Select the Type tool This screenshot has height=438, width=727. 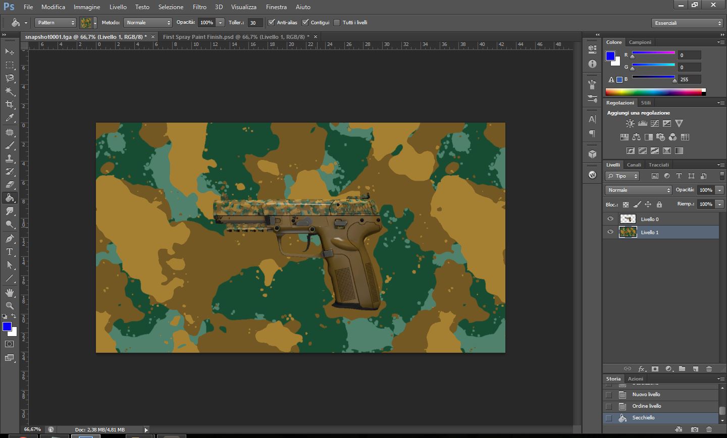pos(10,252)
